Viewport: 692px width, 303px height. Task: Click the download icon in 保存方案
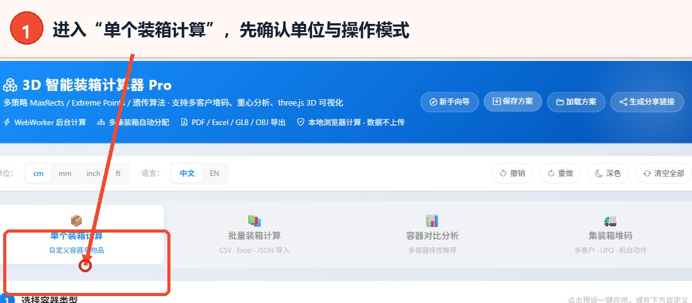tap(496, 101)
